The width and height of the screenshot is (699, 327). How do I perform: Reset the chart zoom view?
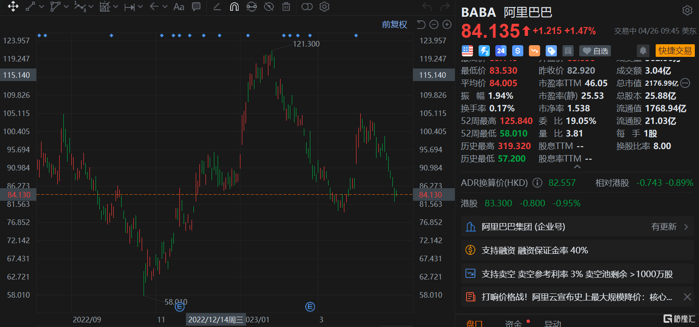(421, 25)
